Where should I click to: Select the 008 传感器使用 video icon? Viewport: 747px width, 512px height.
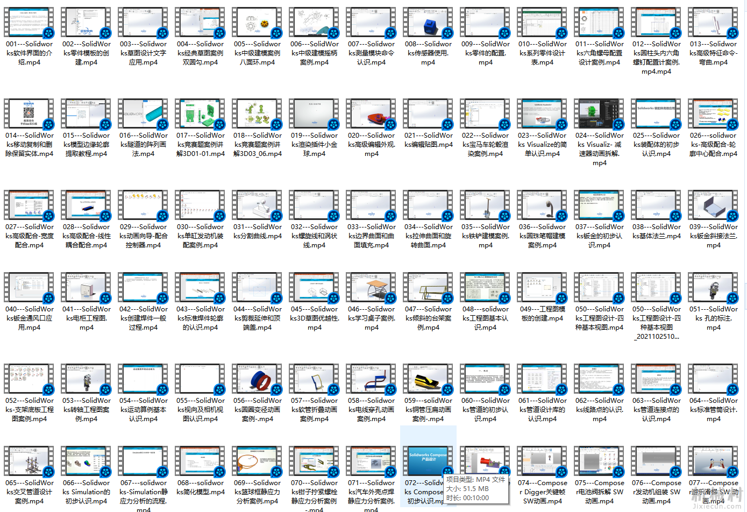(x=428, y=23)
